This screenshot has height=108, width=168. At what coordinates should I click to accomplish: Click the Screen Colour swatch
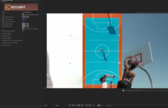tap(23, 17)
